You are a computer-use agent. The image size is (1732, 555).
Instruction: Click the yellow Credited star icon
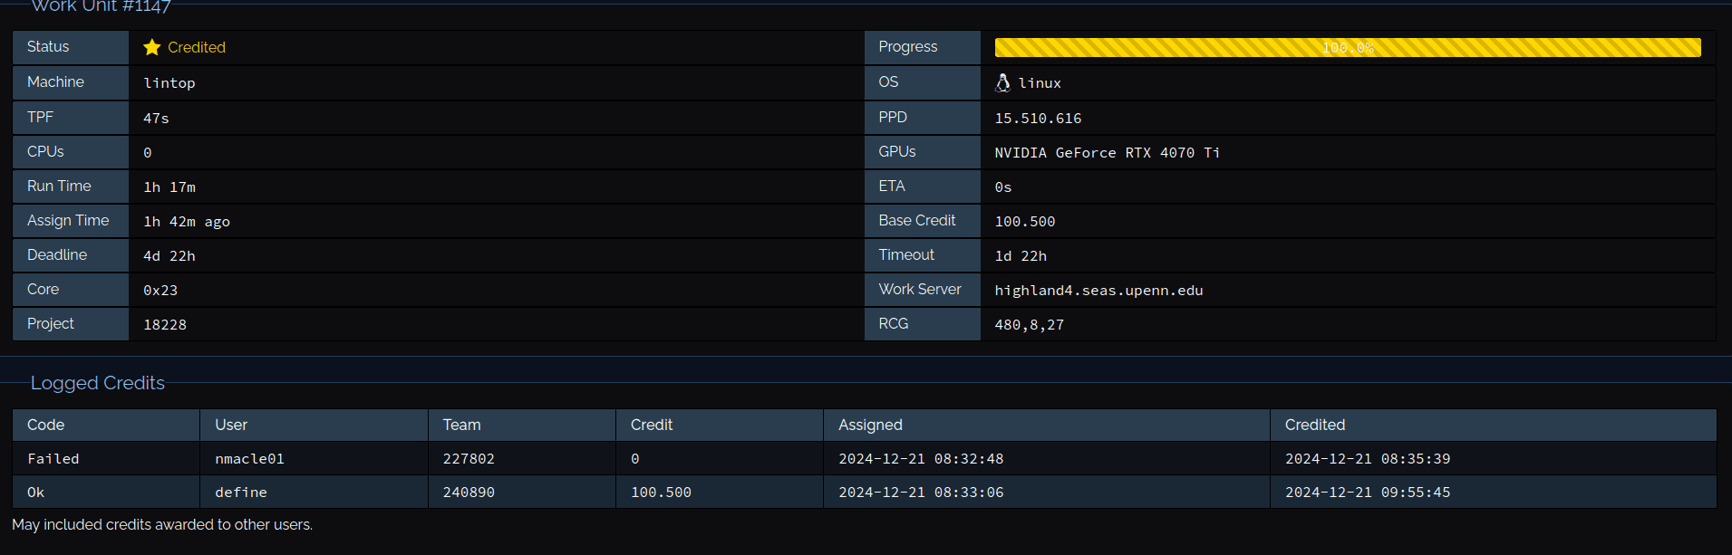coord(151,47)
